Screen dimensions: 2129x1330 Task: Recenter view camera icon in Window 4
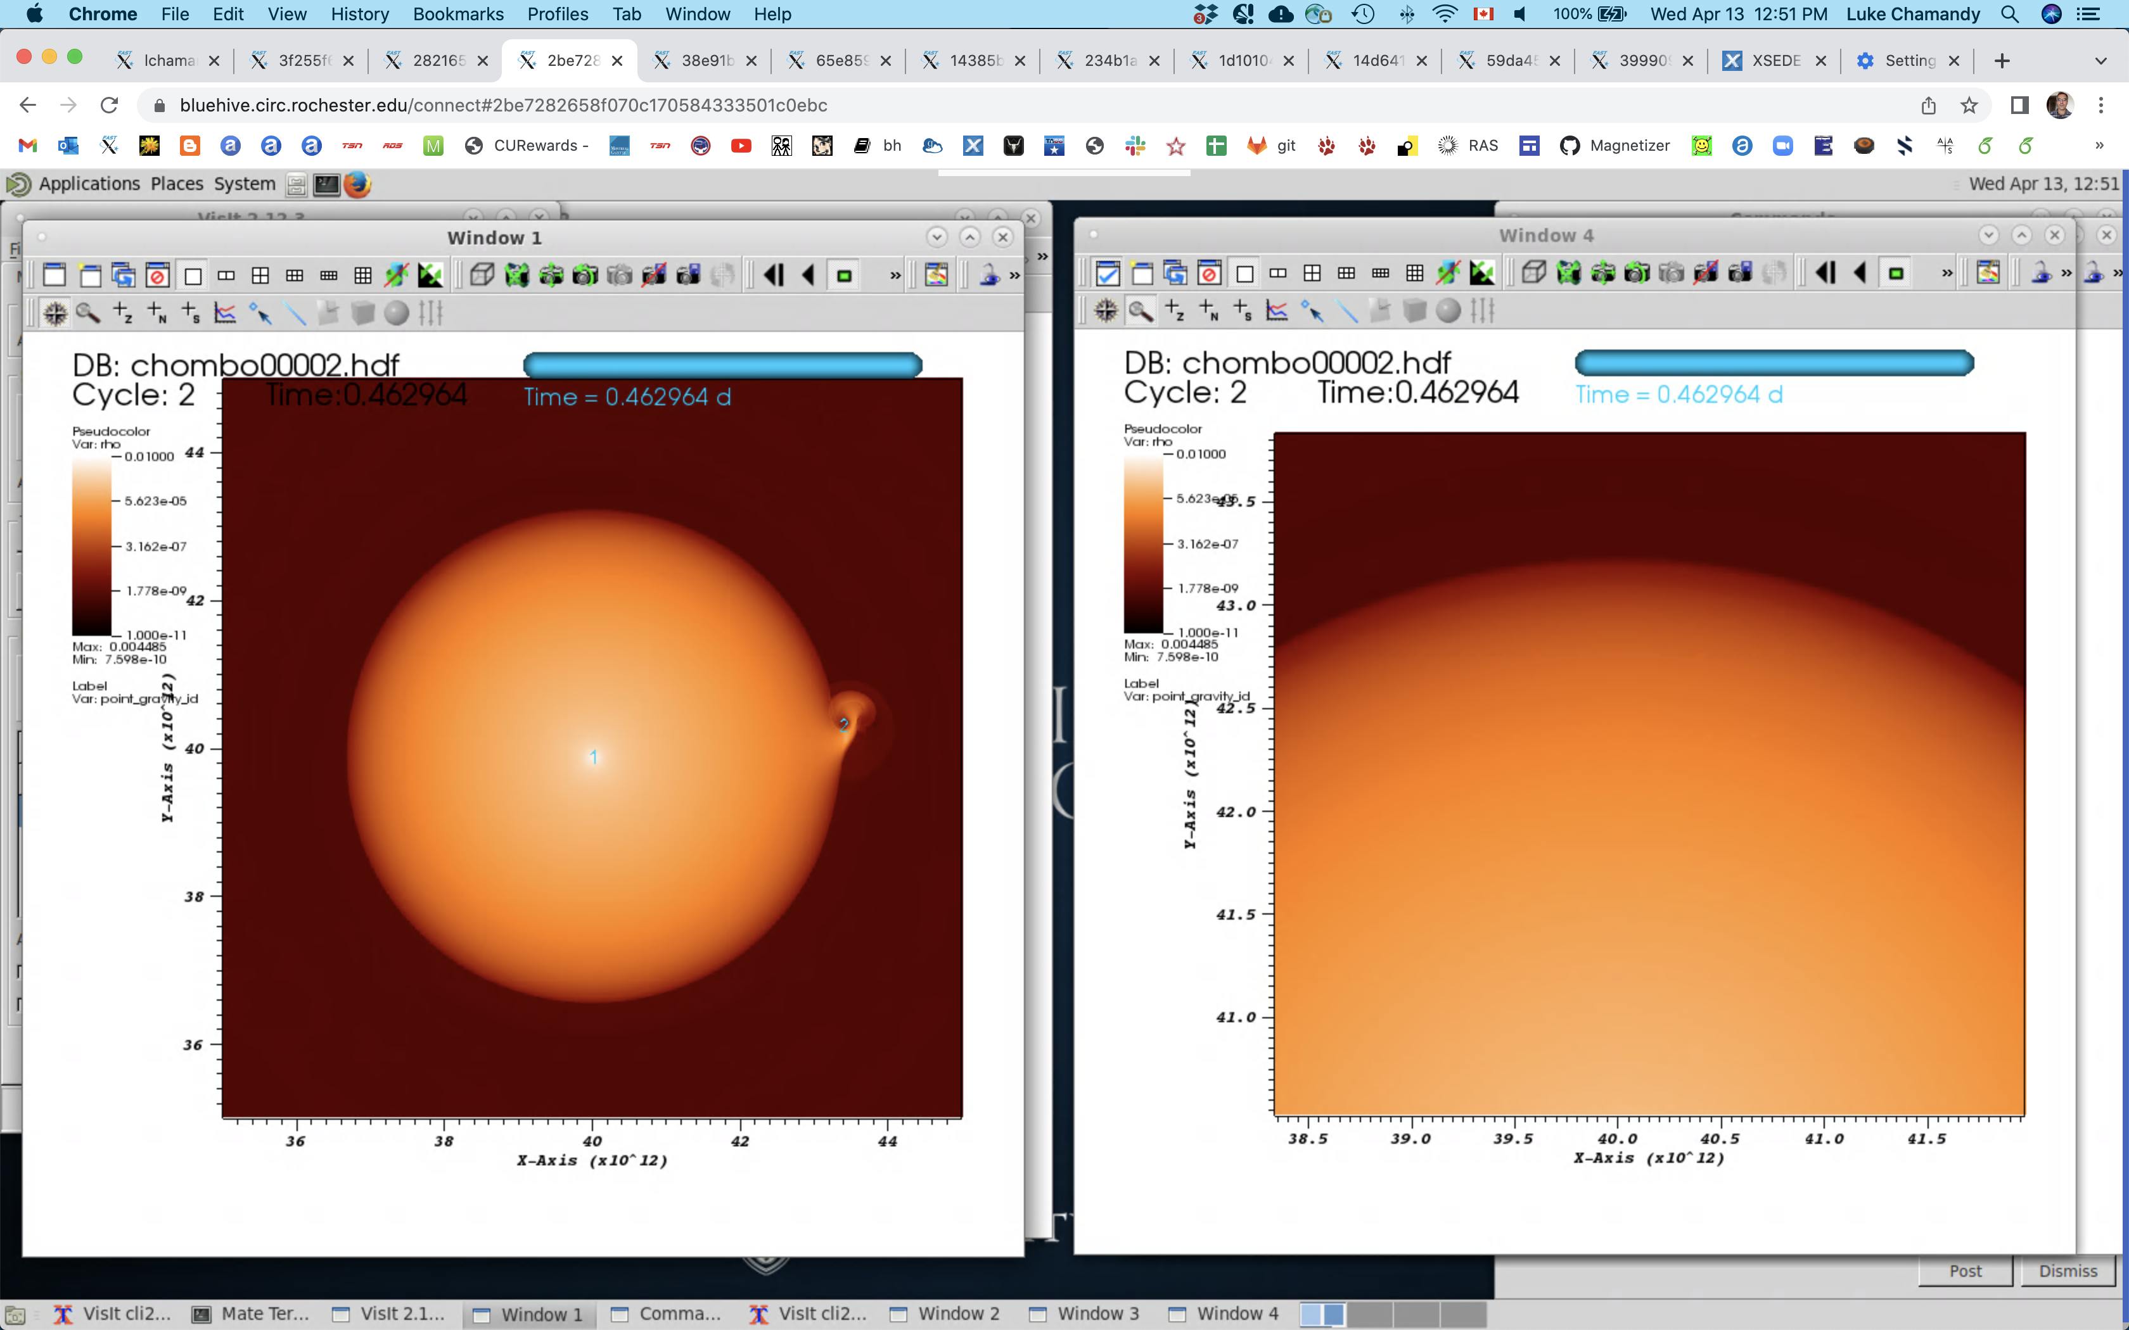[1603, 273]
